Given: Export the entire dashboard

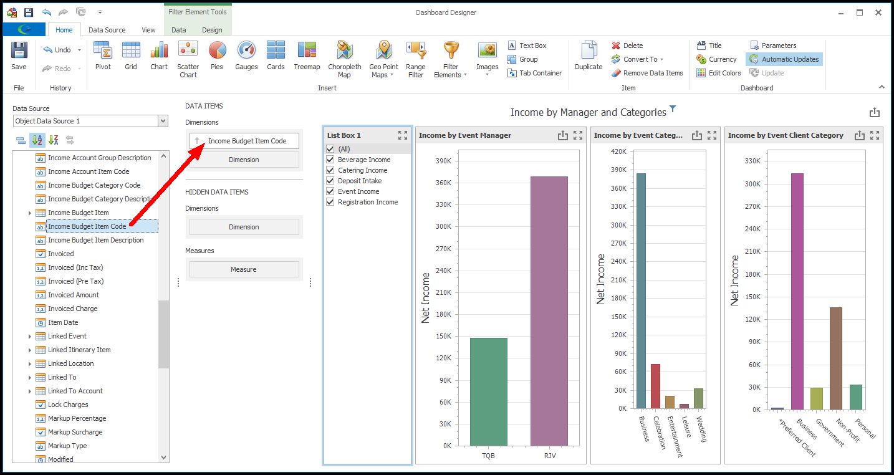Looking at the screenshot, I should tap(875, 112).
